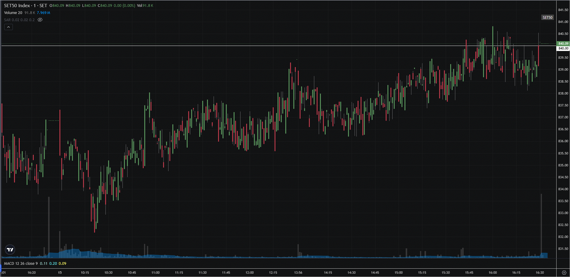Open chart settings via gear icon
The width and height of the screenshot is (570, 277).
(x=564, y=273)
